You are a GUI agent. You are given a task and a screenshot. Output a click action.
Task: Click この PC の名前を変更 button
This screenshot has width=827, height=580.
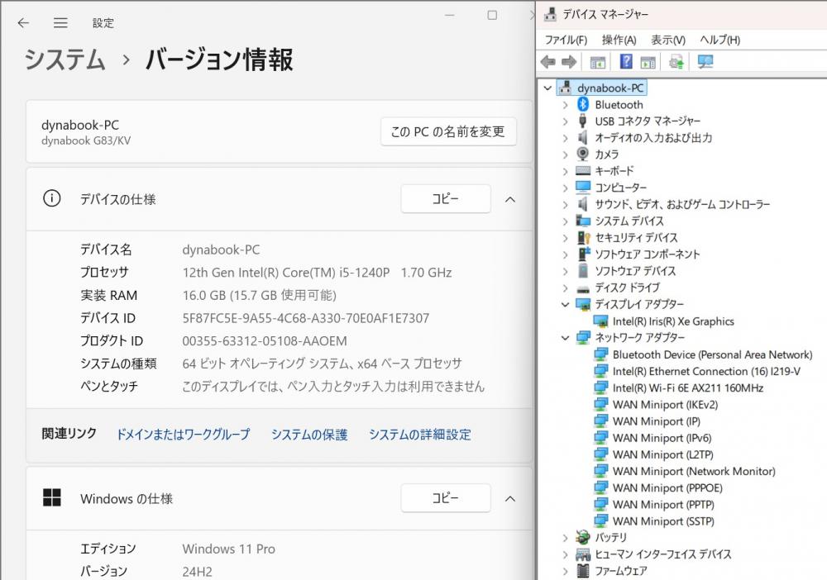(x=448, y=131)
